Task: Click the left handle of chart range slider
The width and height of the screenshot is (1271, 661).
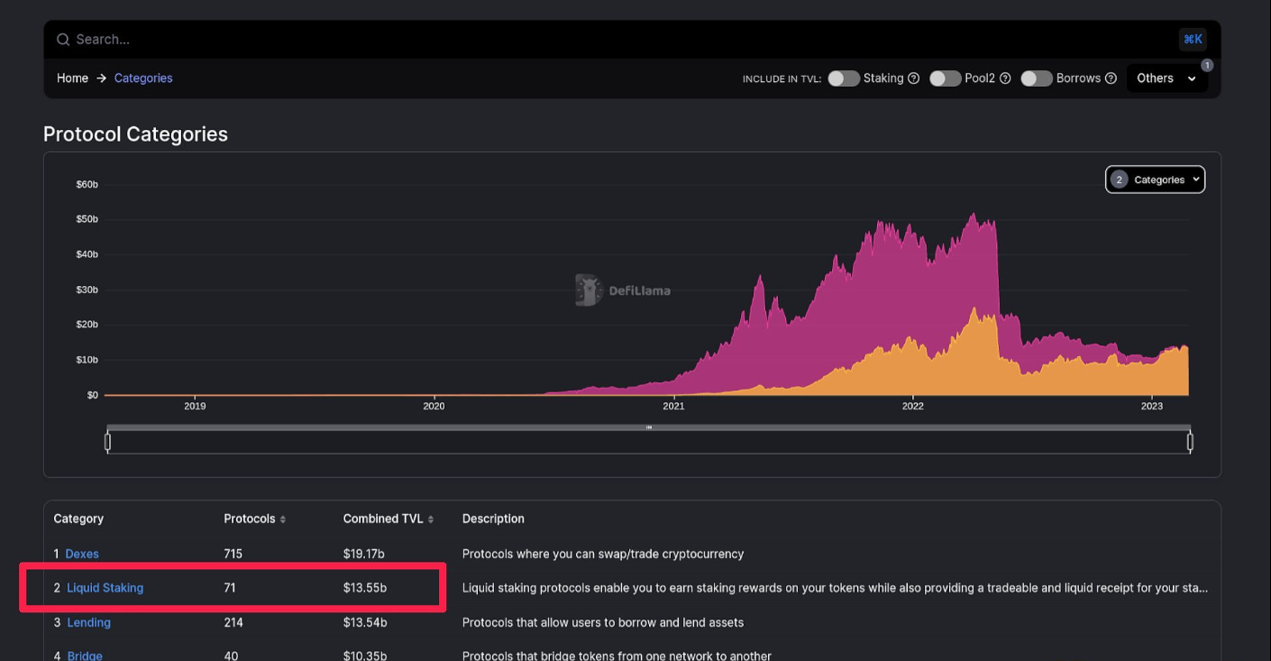Action: coord(108,442)
